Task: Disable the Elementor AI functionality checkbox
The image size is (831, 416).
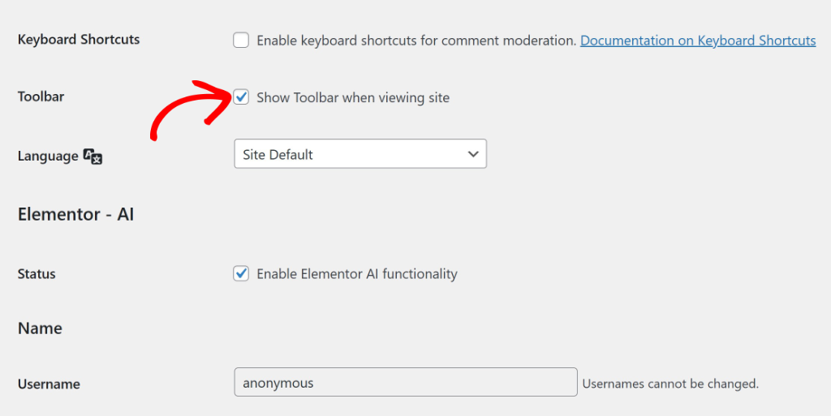Action: coord(241,273)
